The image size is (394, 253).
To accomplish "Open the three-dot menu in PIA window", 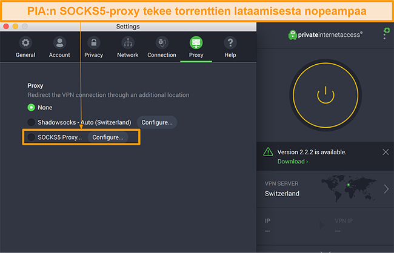I will point(384,35).
